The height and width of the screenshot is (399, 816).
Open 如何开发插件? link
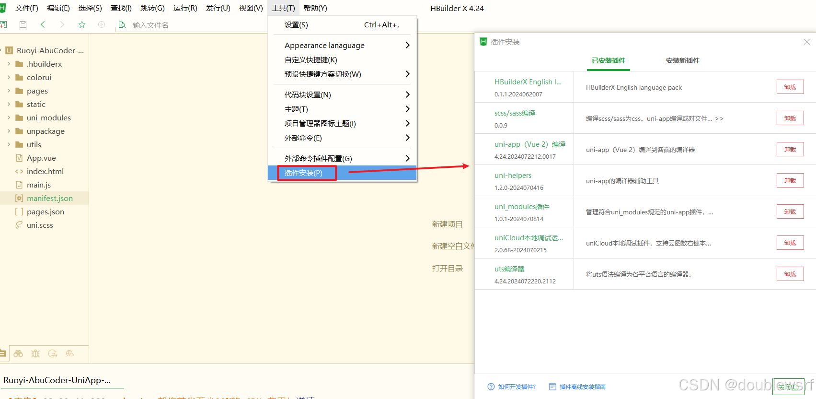click(517, 387)
